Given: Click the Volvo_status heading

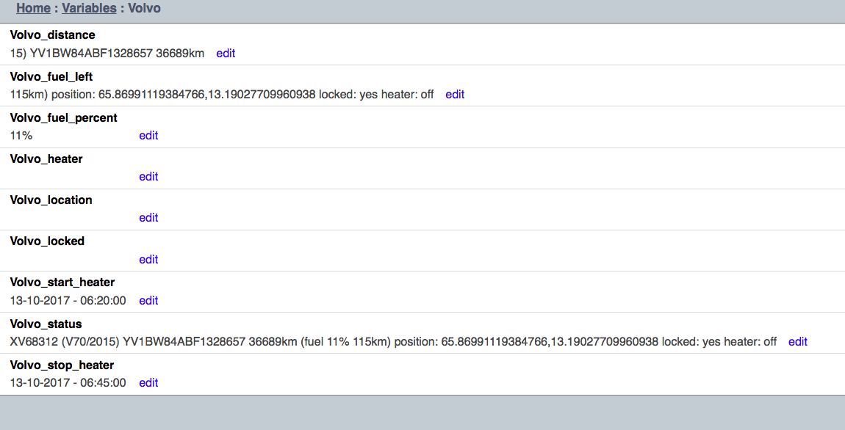Looking at the screenshot, I should [46, 324].
